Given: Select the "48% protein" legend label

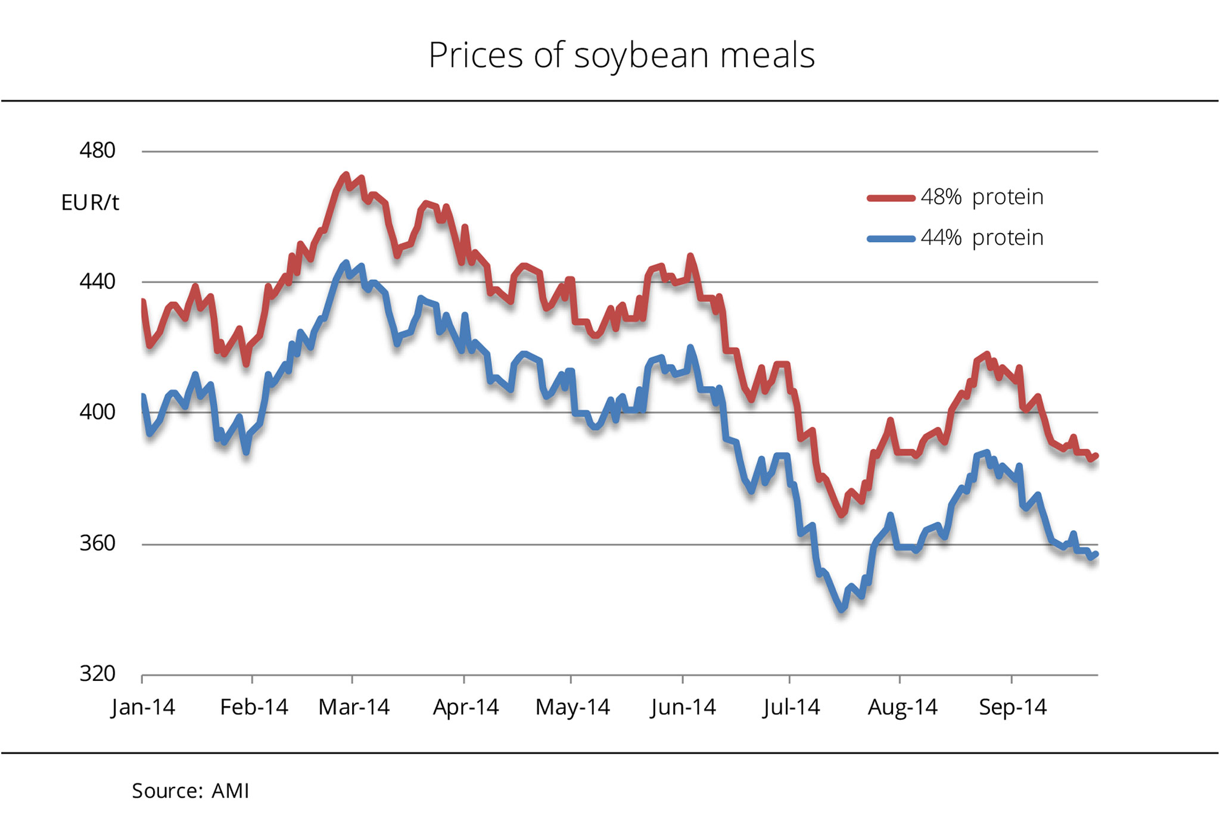Looking at the screenshot, I should click(x=982, y=197).
